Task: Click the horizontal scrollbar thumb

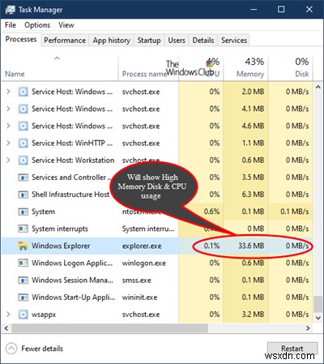Action: pos(109,328)
